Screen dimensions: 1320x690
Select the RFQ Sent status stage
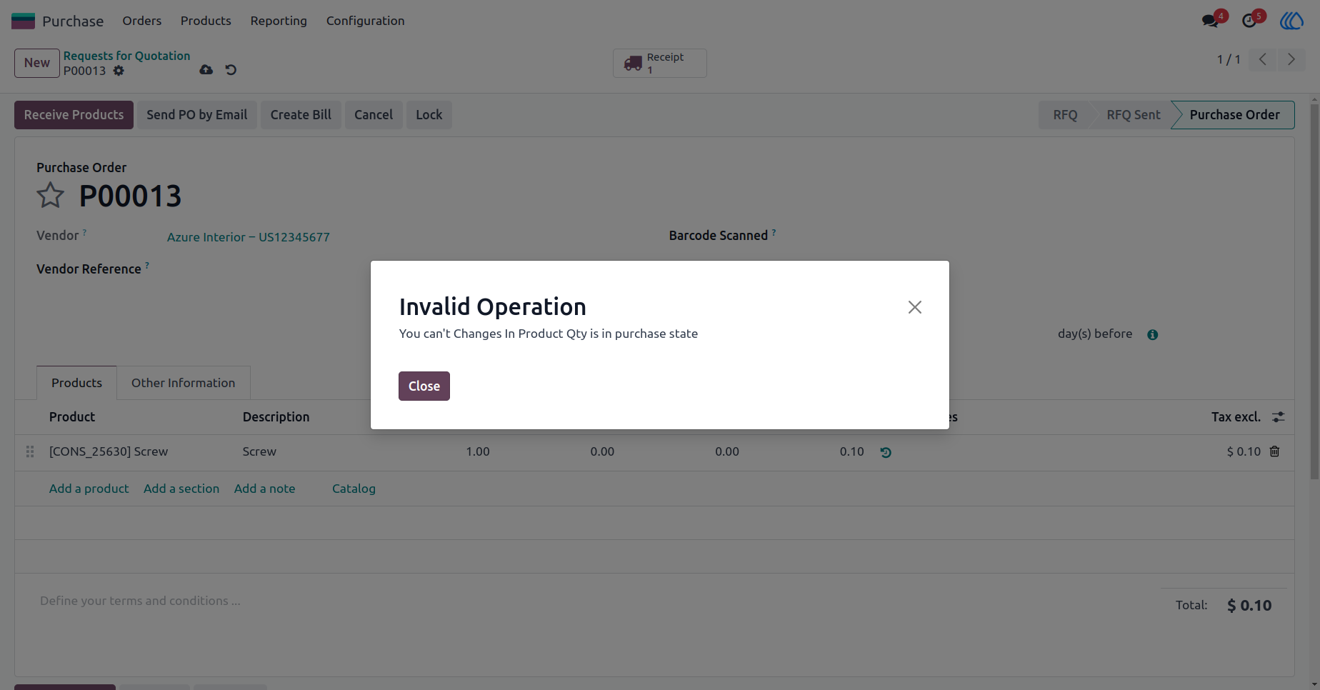coord(1134,115)
